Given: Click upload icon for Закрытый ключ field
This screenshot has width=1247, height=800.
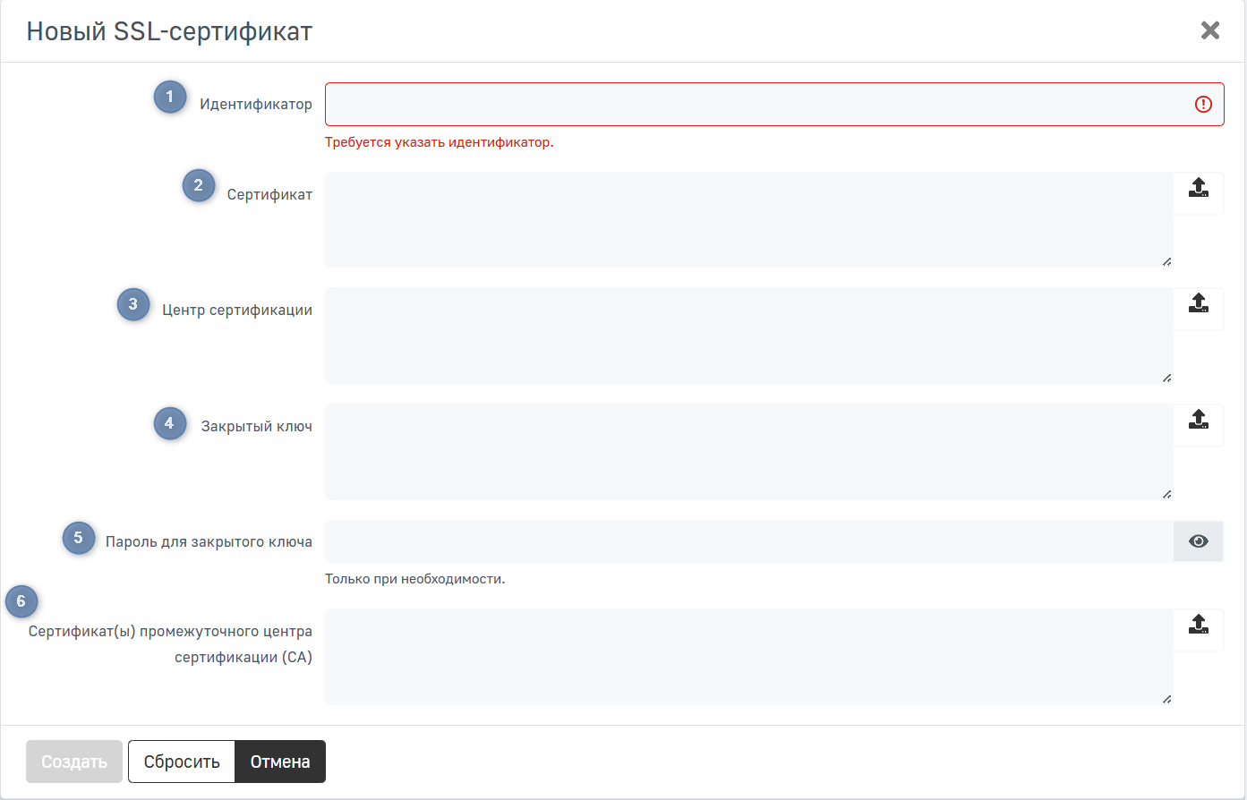Looking at the screenshot, I should [x=1198, y=420].
